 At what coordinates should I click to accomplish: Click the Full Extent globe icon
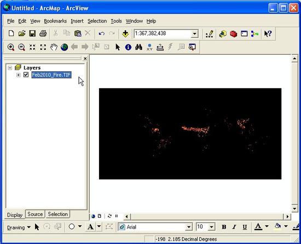pos(65,47)
